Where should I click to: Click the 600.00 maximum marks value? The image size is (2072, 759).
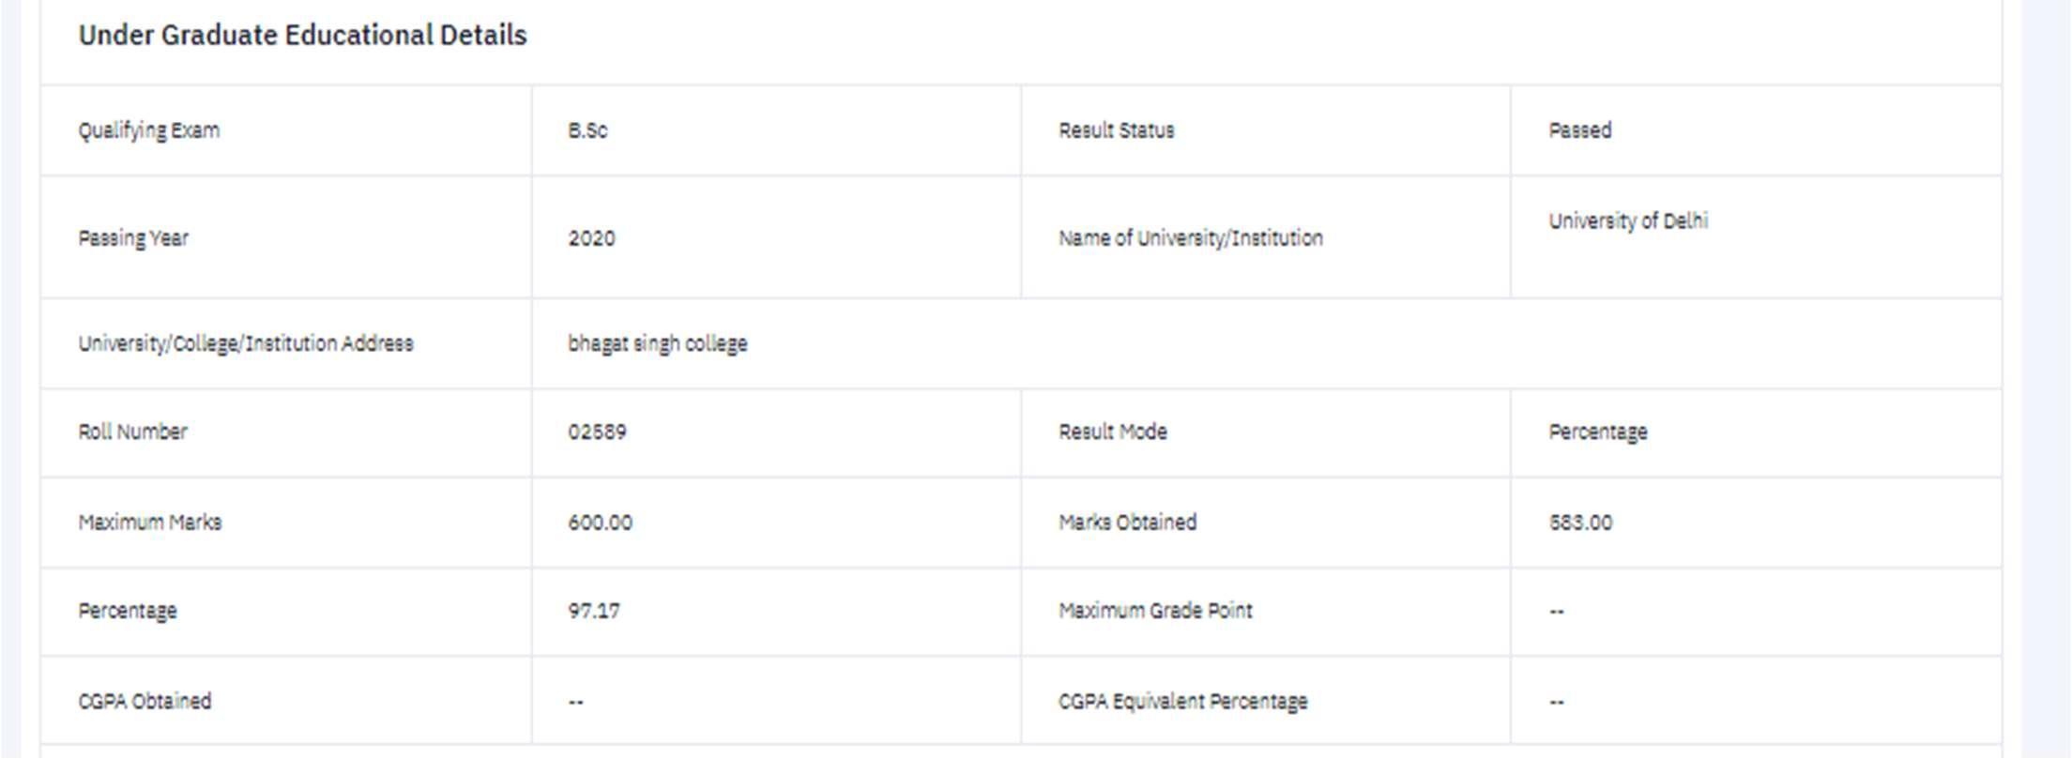coord(600,523)
